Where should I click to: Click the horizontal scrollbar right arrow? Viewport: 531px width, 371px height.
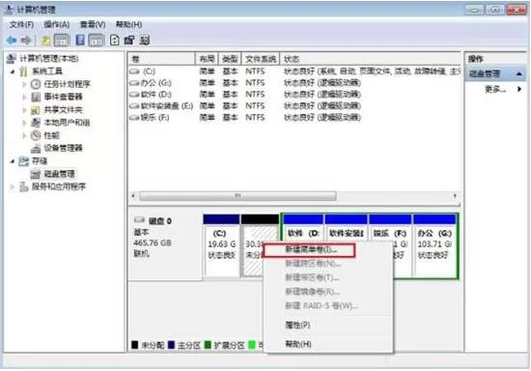point(455,196)
